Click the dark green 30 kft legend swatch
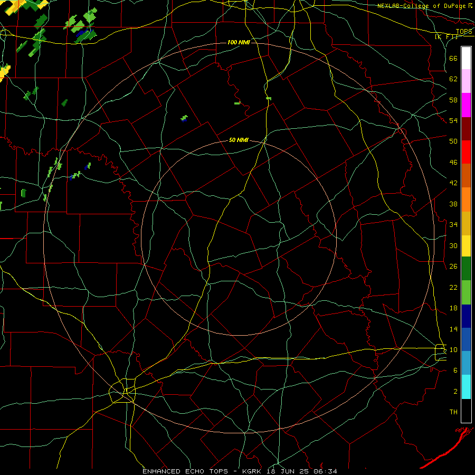The image size is (475, 475). pos(466,269)
